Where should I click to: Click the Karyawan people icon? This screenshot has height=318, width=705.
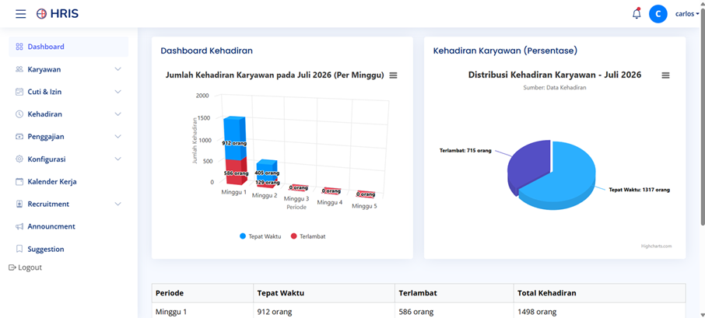(19, 70)
